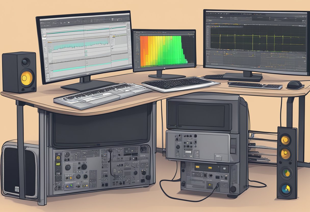Click the large round knob on left rack panel
This screenshot has width=310, height=212.
pyautogui.click(x=84, y=167)
